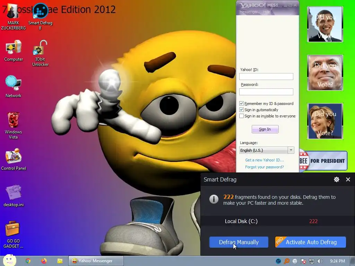355x266 pixels.
Task: Click the Show desktop strip beside the clock
Action: (352, 261)
